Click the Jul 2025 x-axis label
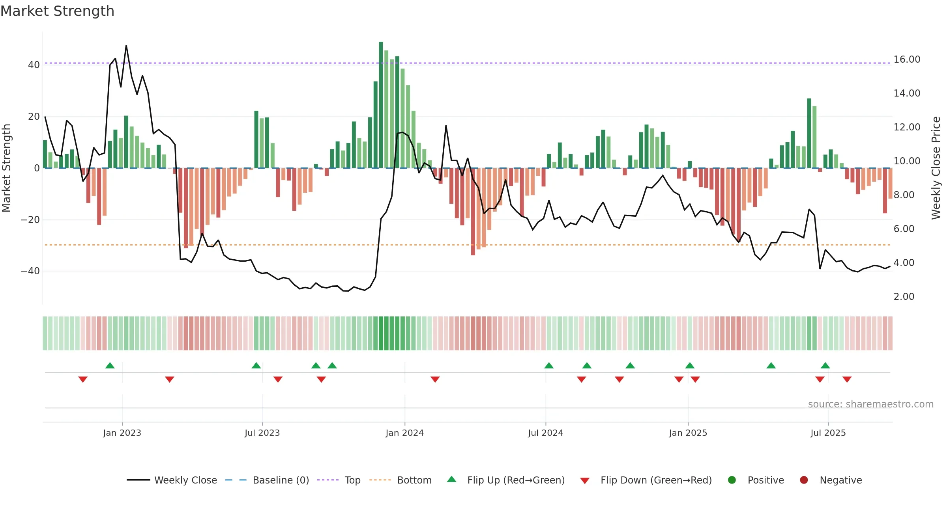Screen dimensions: 947x532 [828, 433]
